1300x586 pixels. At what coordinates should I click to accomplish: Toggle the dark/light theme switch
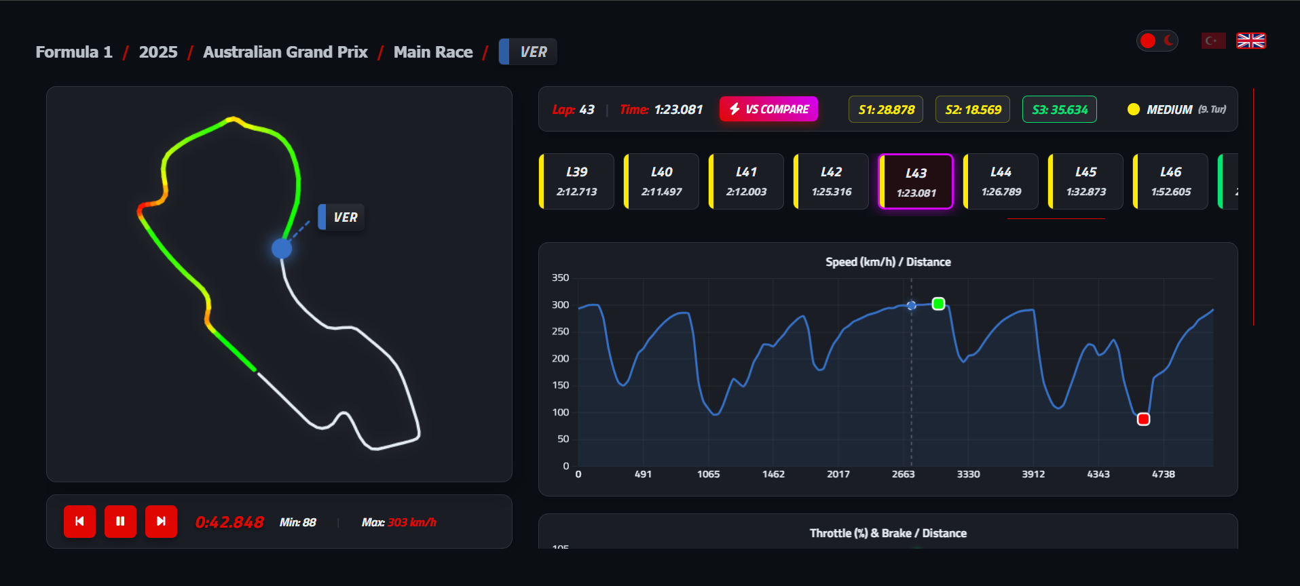tap(1157, 41)
